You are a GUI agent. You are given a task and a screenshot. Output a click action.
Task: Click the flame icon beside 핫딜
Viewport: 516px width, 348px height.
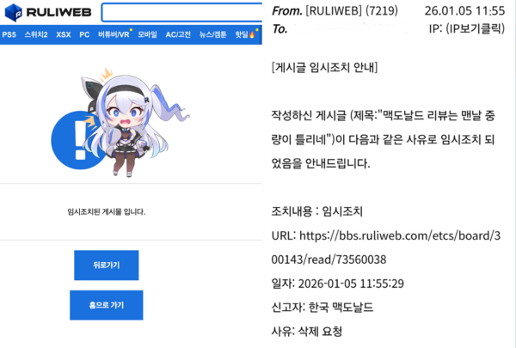252,34
